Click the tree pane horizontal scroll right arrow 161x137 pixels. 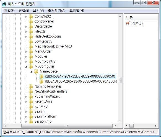click(115, 126)
